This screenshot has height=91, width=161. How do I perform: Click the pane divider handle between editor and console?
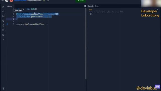[x=87, y=48]
